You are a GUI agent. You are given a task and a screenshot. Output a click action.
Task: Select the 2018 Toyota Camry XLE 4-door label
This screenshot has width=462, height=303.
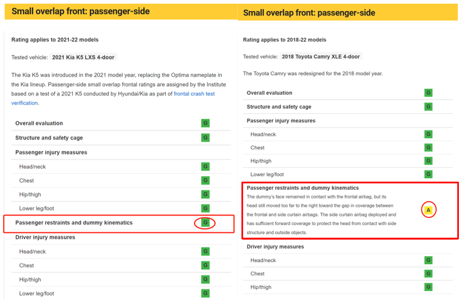320,56
